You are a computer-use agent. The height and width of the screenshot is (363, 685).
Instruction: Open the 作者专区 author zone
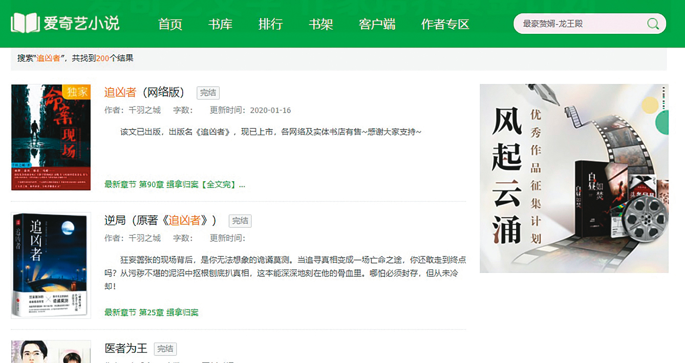pos(445,24)
